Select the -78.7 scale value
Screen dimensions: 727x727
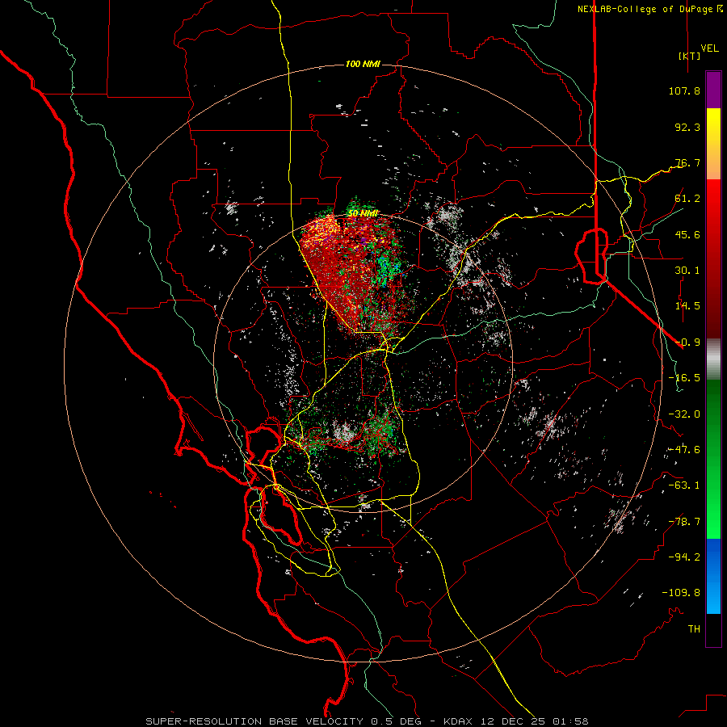pyautogui.click(x=684, y=522)
